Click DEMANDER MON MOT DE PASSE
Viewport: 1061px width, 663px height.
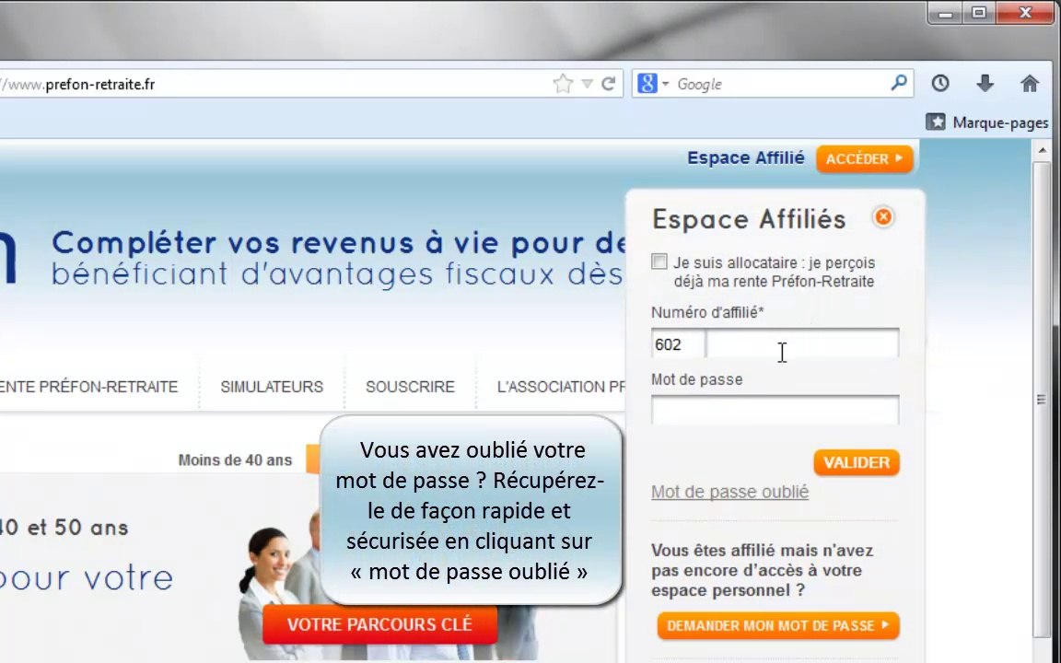778,626
